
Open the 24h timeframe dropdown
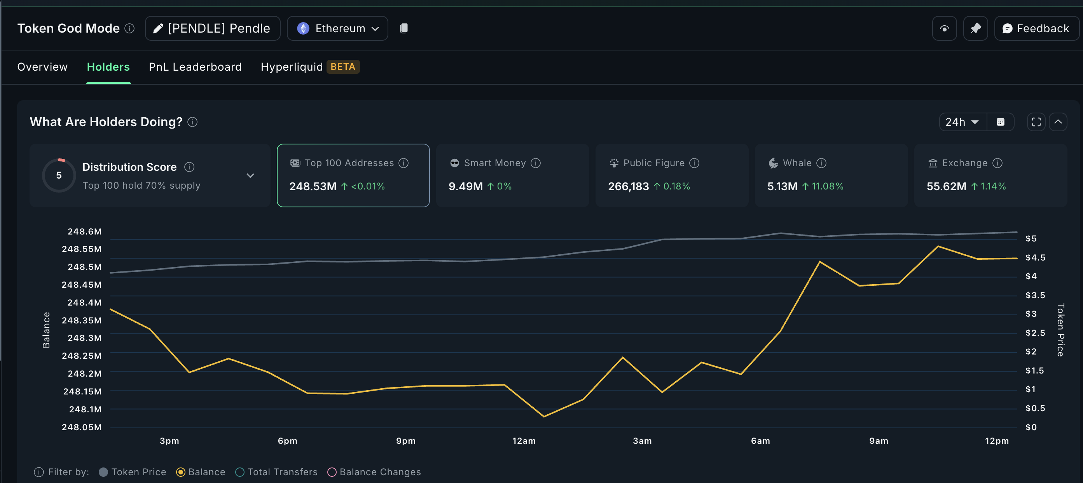click(962, 122)
